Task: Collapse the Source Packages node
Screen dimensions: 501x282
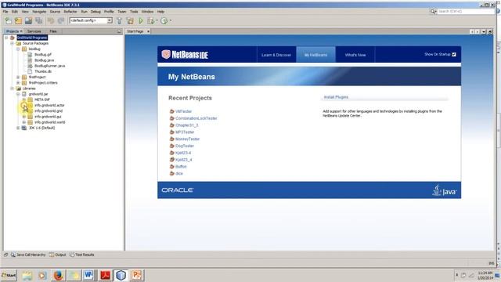Action: (13, 43)
